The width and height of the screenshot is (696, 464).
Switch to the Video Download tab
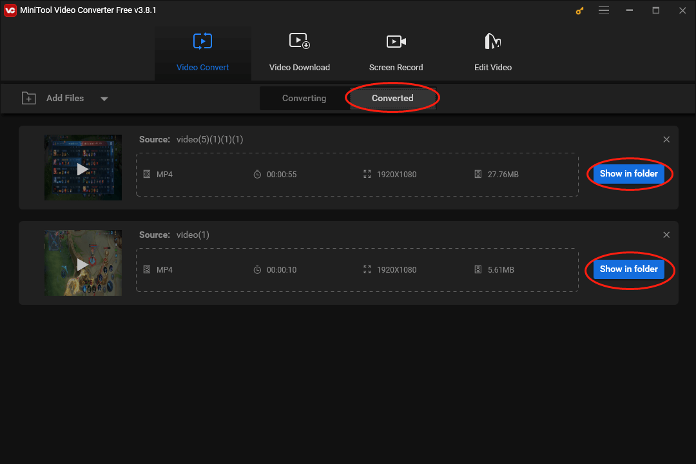300,53
